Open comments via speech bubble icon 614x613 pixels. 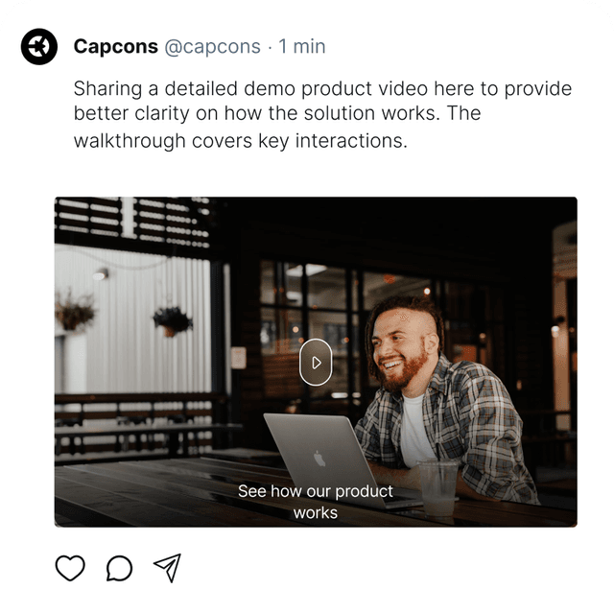coord(119,568)
